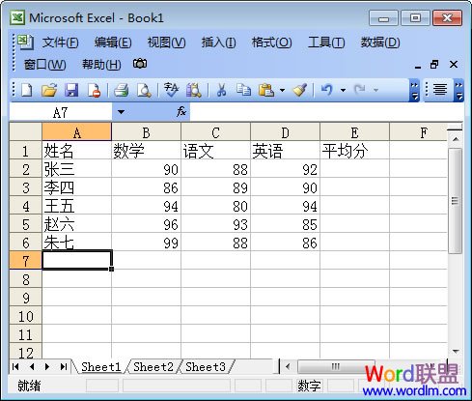Image resolution: width=472 pixels, height=401 pixels.
Task: Click the camera icon in the menu bar
Action: (x=140, y=64)
